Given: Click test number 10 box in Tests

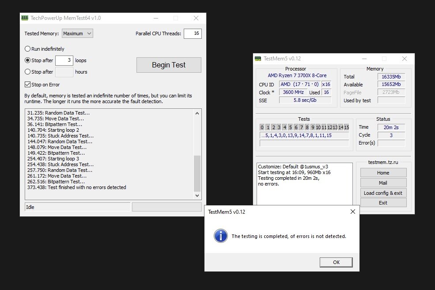Looking at the screenshot, I should (318, 127).
